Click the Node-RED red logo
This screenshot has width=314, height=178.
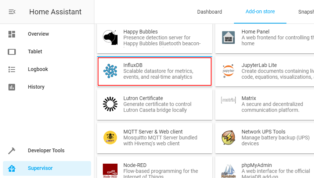(x=110, y=171)
